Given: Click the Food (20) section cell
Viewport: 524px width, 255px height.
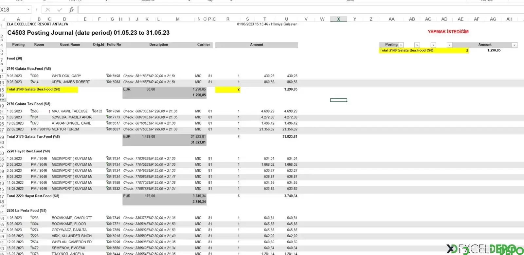Looking at the screenshot, I should point(14,59).
